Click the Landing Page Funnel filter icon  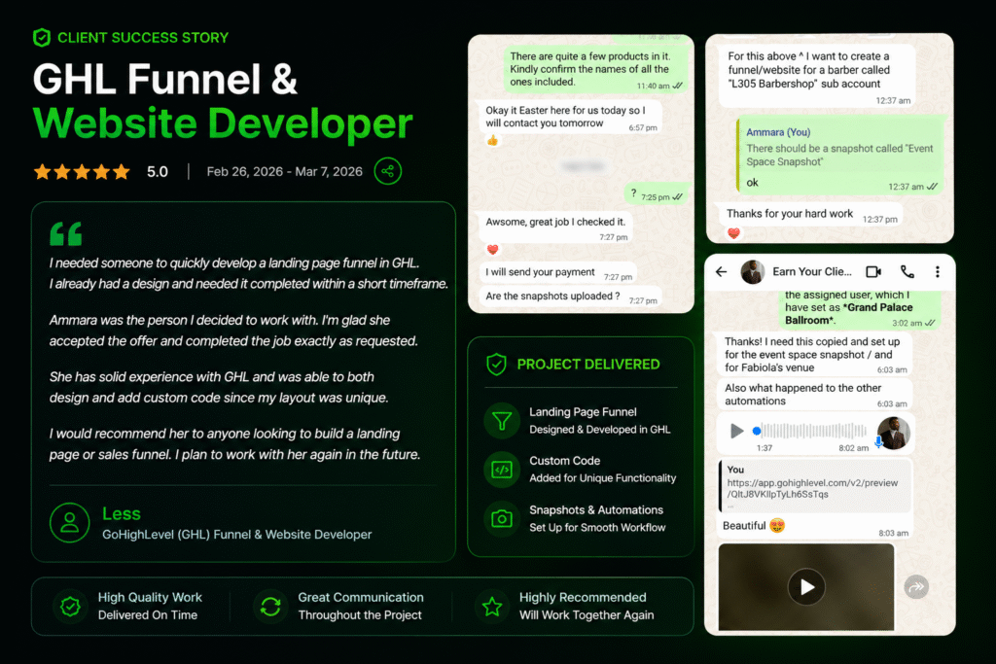click(502, 421)
